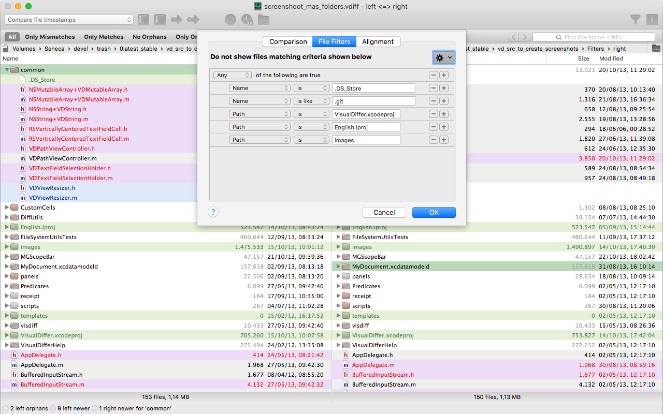Image resolution: width=663 pixels, height=414 pixels.
Task: Click the Name column header on the left
Action: point(10,58)
